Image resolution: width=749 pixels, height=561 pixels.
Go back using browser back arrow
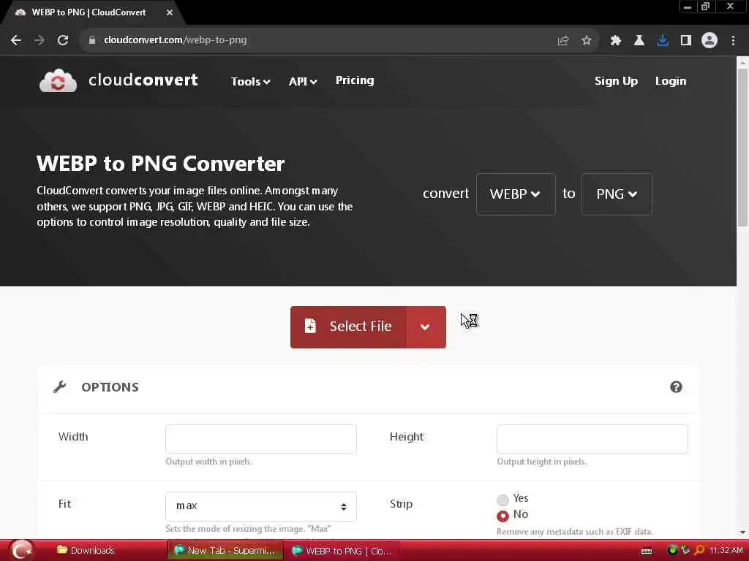point(16,40)
